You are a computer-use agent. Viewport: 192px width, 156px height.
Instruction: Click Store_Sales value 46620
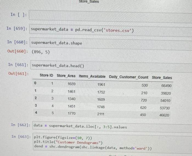click(164, 115)
